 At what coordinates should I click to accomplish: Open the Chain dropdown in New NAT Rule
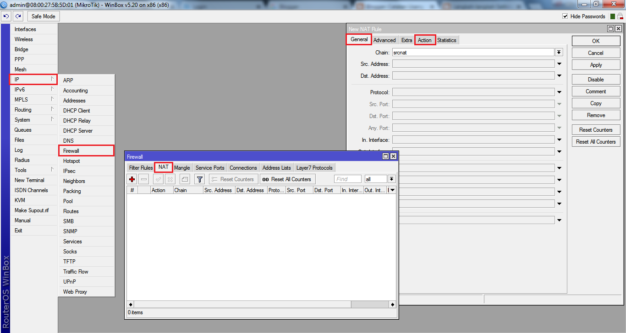(x=559, y=53)
